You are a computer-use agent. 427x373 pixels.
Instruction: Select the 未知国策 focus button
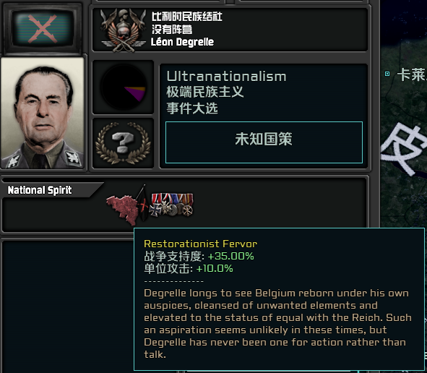pos(264,142)
